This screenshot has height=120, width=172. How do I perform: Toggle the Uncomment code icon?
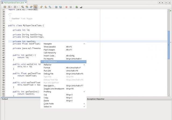pos(81,7)
